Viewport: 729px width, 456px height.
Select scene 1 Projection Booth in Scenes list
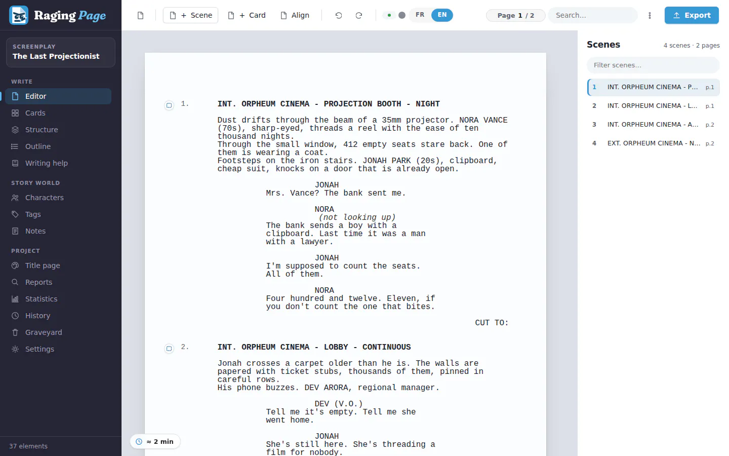(x=653, y=87)
